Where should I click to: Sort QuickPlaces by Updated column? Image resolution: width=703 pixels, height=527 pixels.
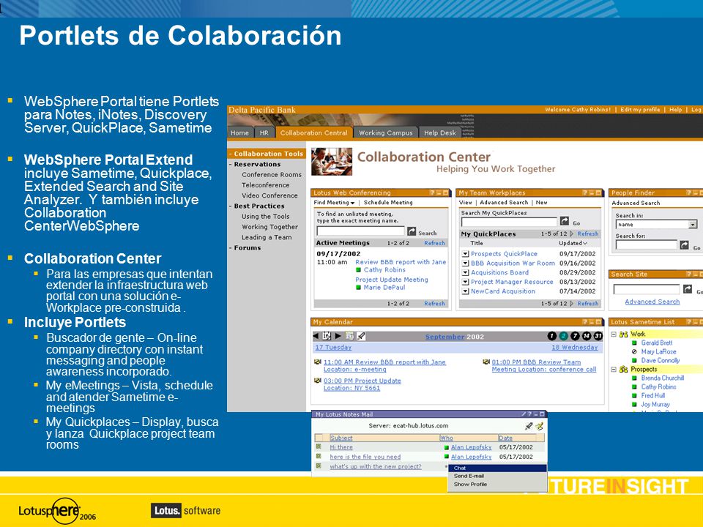[573, 243]
